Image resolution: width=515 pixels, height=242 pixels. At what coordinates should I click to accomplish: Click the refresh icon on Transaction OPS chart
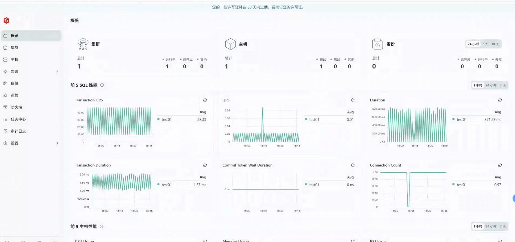[205, 100]
